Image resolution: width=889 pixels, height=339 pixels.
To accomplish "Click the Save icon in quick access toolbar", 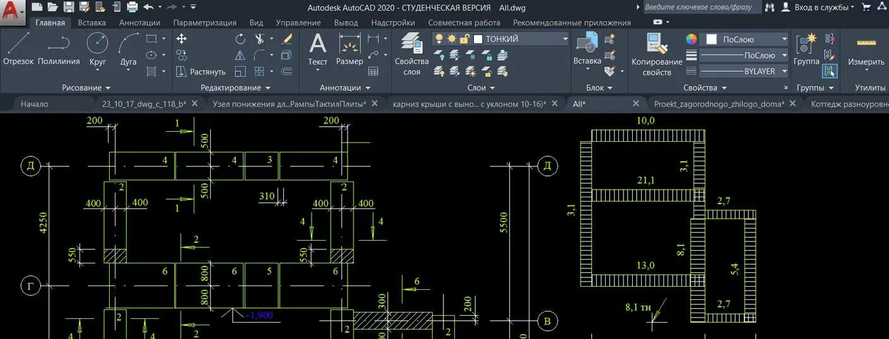I will (68, 8).
